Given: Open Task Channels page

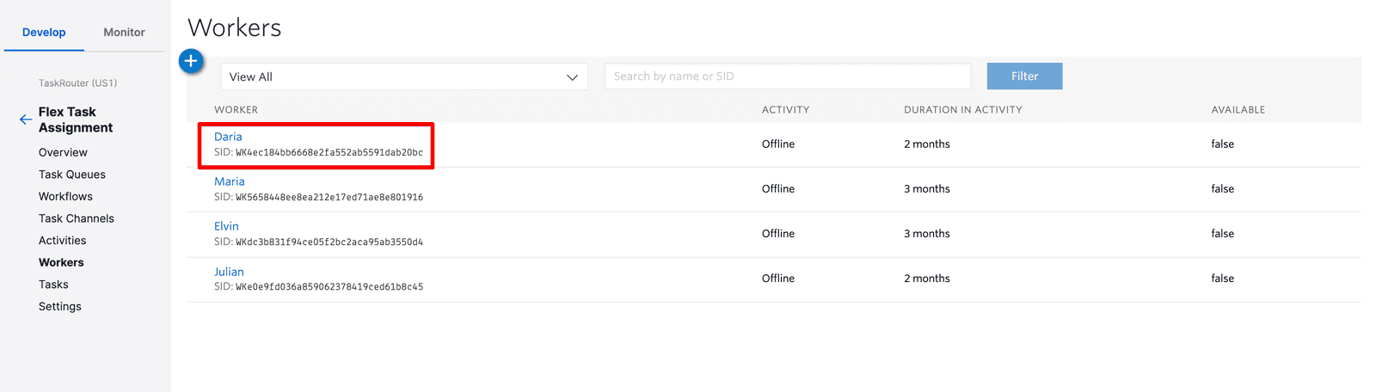Looking at the screenshot, I should click(77, 218).
